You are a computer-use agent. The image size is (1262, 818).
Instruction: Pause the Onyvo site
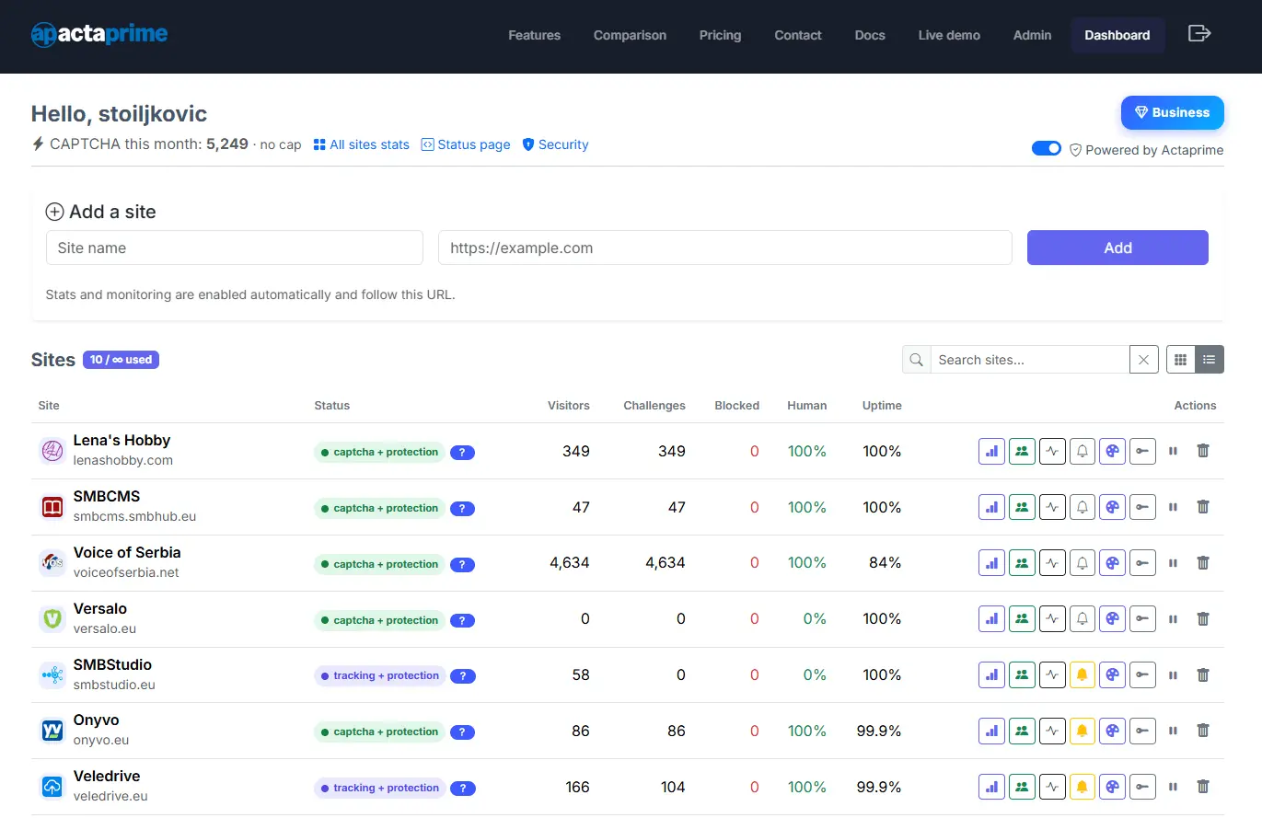(x=1173, y=731)
